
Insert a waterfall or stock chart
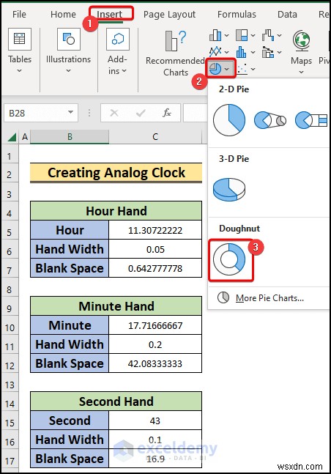click(268, 35)
